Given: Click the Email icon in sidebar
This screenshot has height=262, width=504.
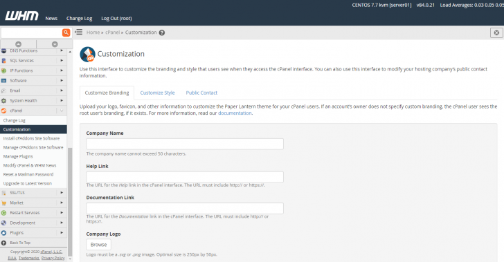Looking at the screenshot, I should point(4,91).
